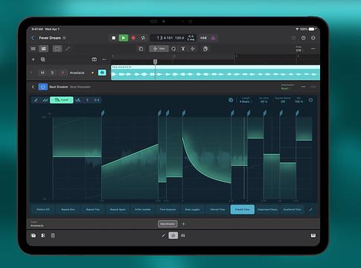The image size is (361, 268).
Task: Select the Trim tool button
Action: pyautogui.click(x=159, y=48)
